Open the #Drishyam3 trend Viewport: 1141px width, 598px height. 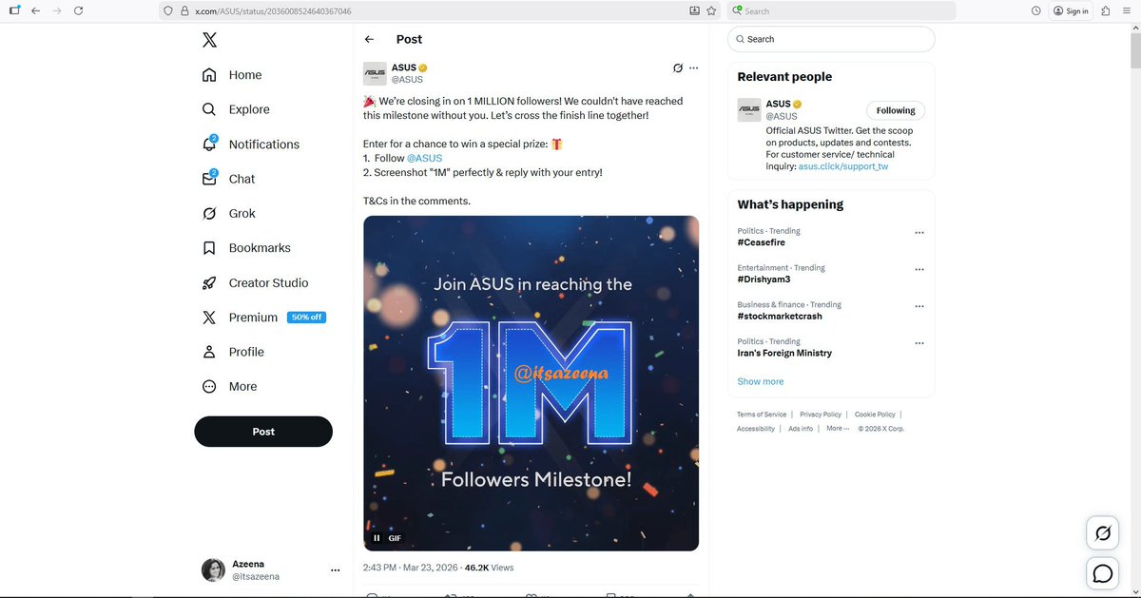(x=764, y=280)
